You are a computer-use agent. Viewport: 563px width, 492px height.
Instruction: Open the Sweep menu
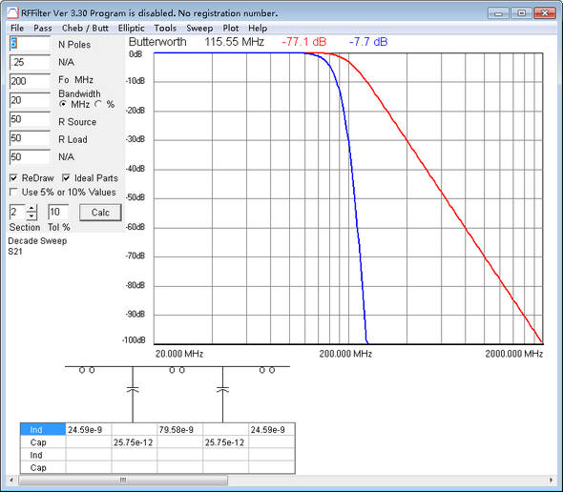click(199, 28)
